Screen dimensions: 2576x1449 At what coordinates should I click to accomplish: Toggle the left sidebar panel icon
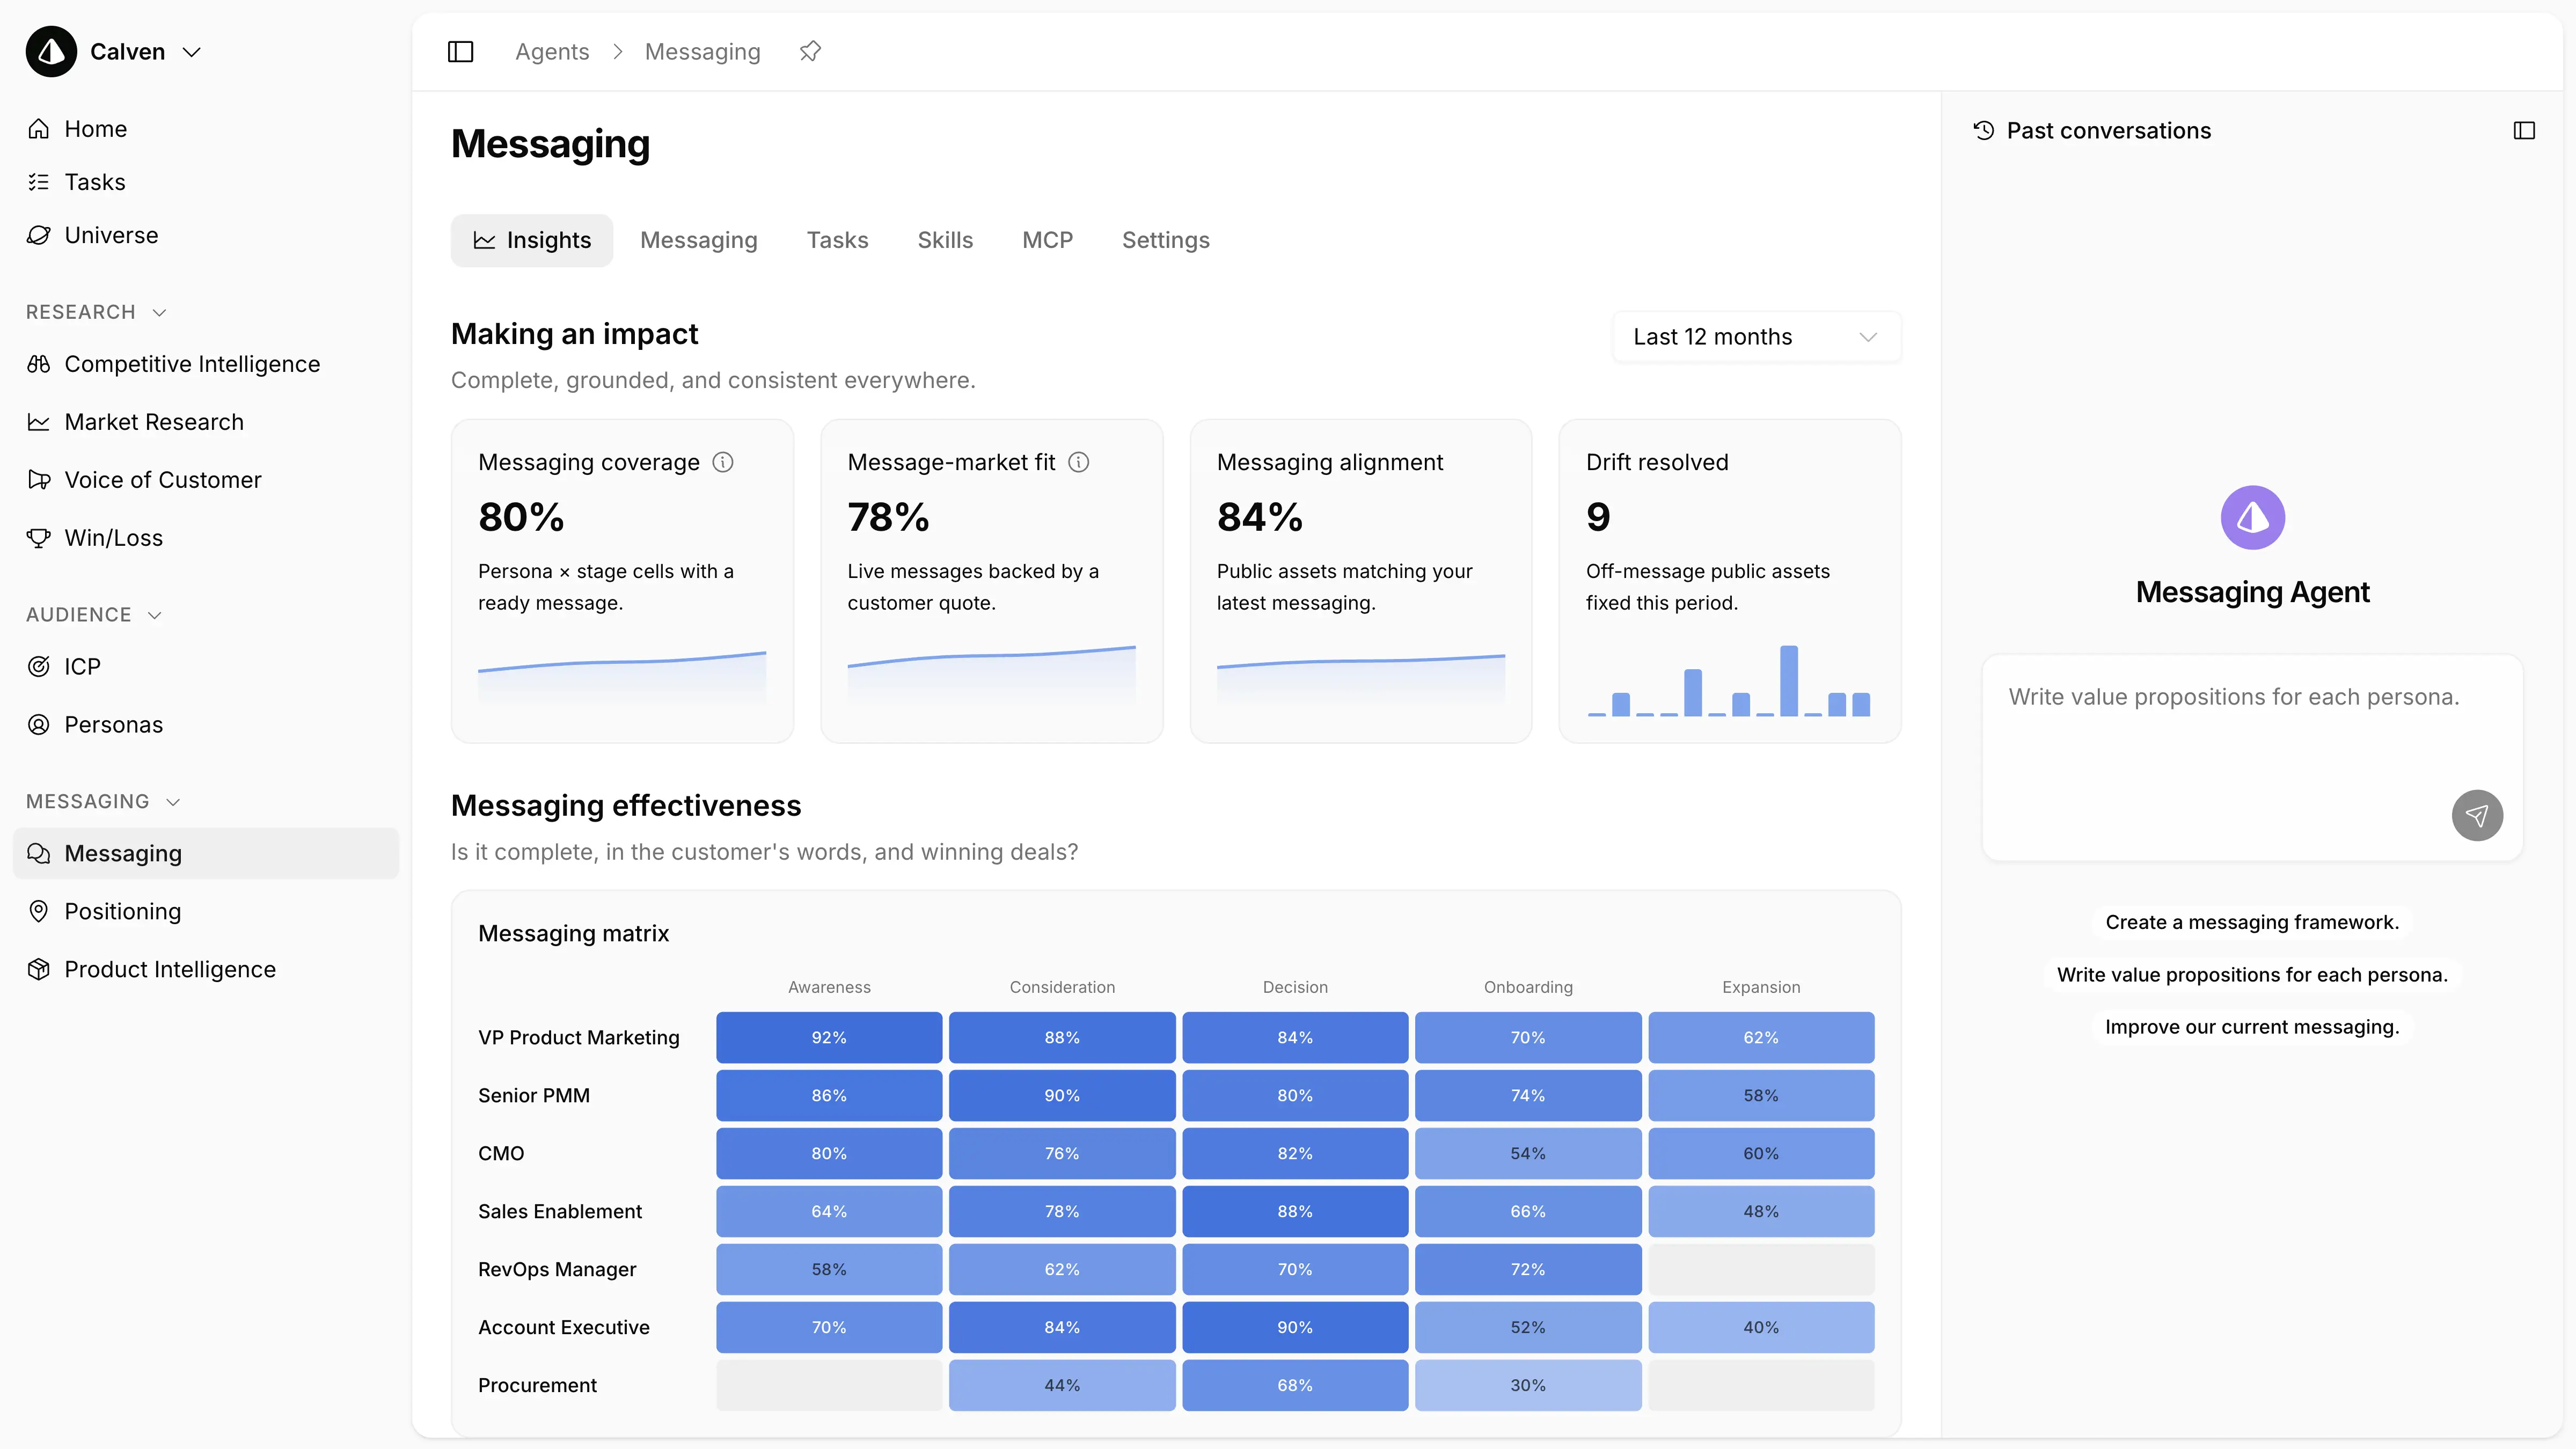460,52
